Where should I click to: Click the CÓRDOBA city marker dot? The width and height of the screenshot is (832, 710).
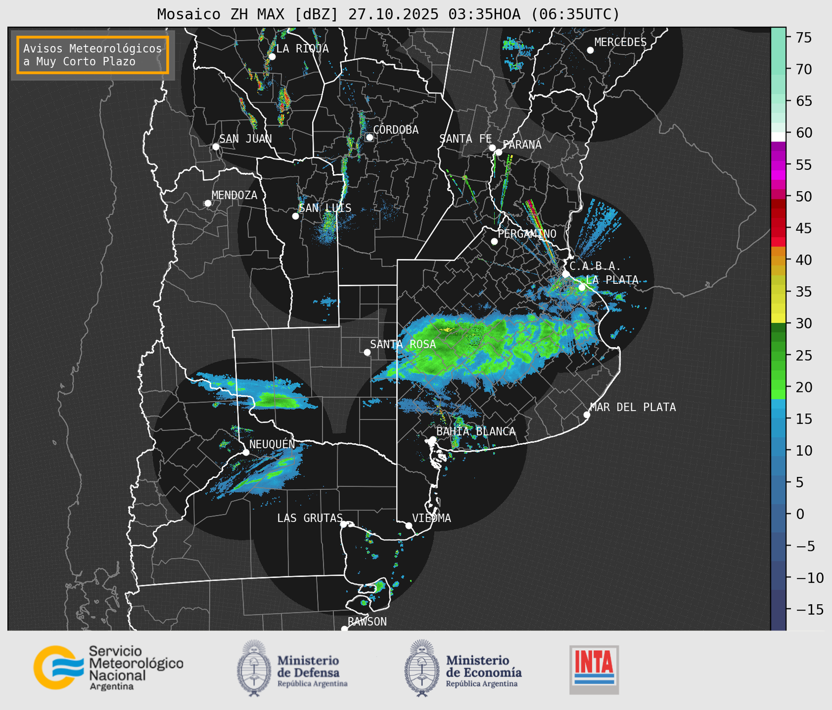(x=369, y=137)
